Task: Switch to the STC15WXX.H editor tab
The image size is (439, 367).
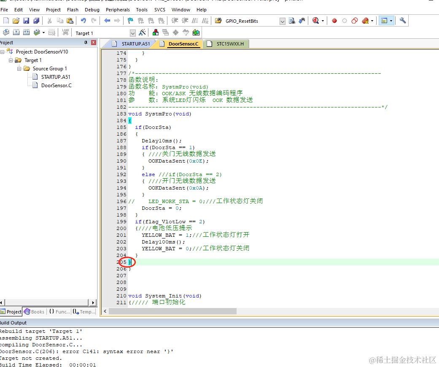Action: [226, 44]
